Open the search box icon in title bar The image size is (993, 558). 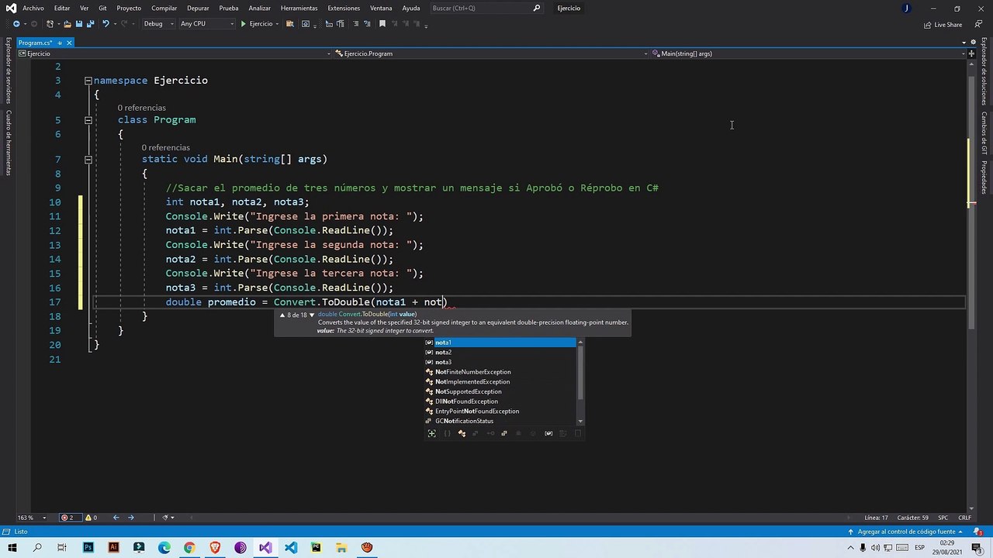tap(537, 8)
